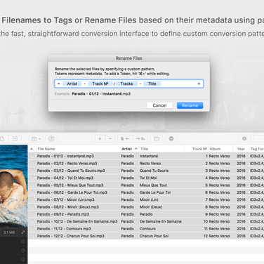Click status circle of 07/12 Miroir (Un) row
The height and width of the screenshot is (264, 264).
[x=32, y=199]
